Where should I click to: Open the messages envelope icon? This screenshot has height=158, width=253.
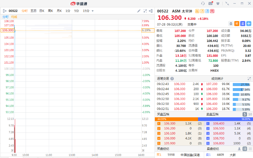tap(210, 3)
